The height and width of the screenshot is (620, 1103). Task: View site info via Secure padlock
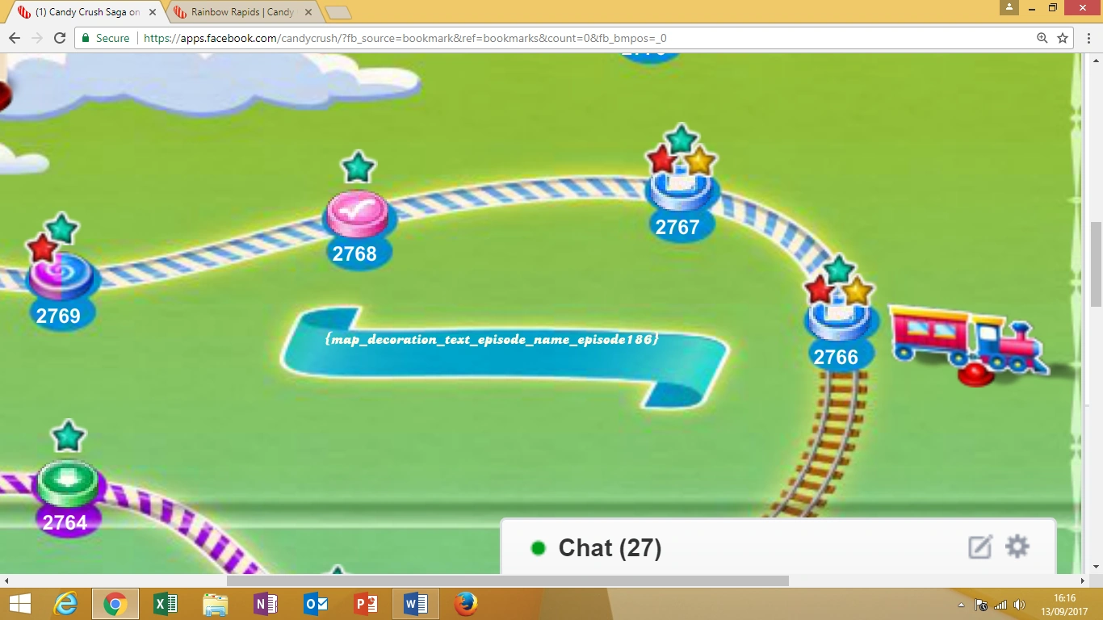click(x=106, y=38)
